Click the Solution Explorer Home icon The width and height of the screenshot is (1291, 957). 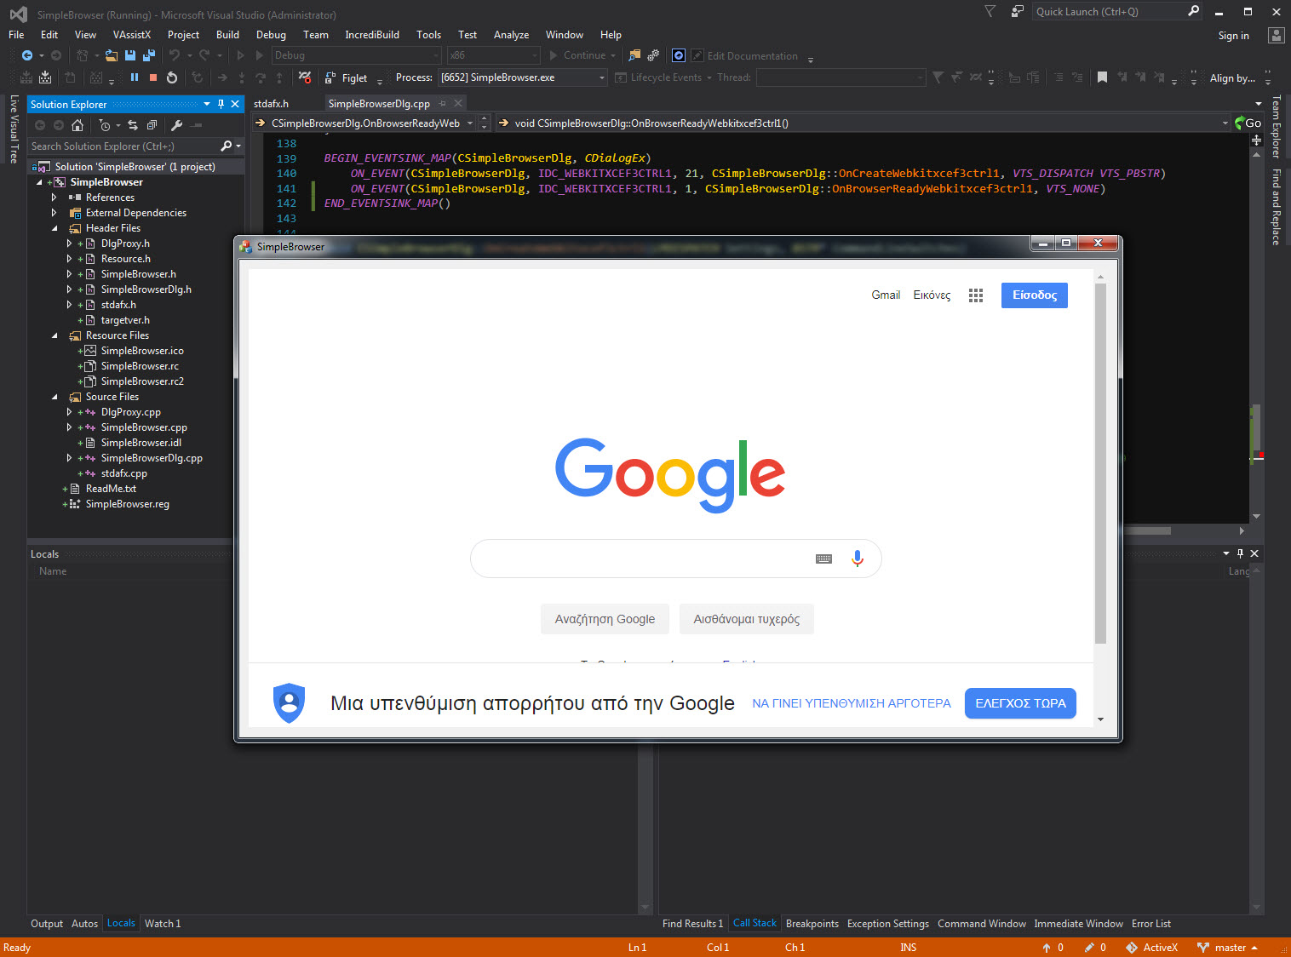[77, 125]
